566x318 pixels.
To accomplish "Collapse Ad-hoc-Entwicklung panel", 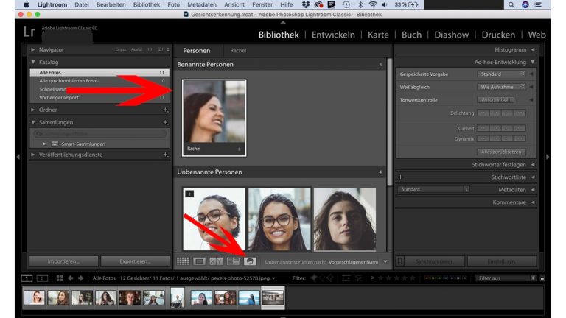I will coord(533,62).
